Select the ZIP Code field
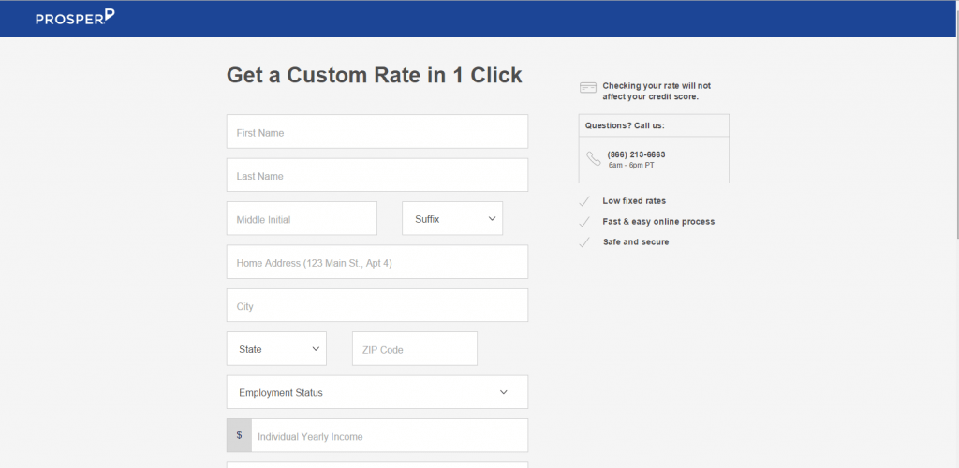959x468 pixels. (x=415, y=349)
